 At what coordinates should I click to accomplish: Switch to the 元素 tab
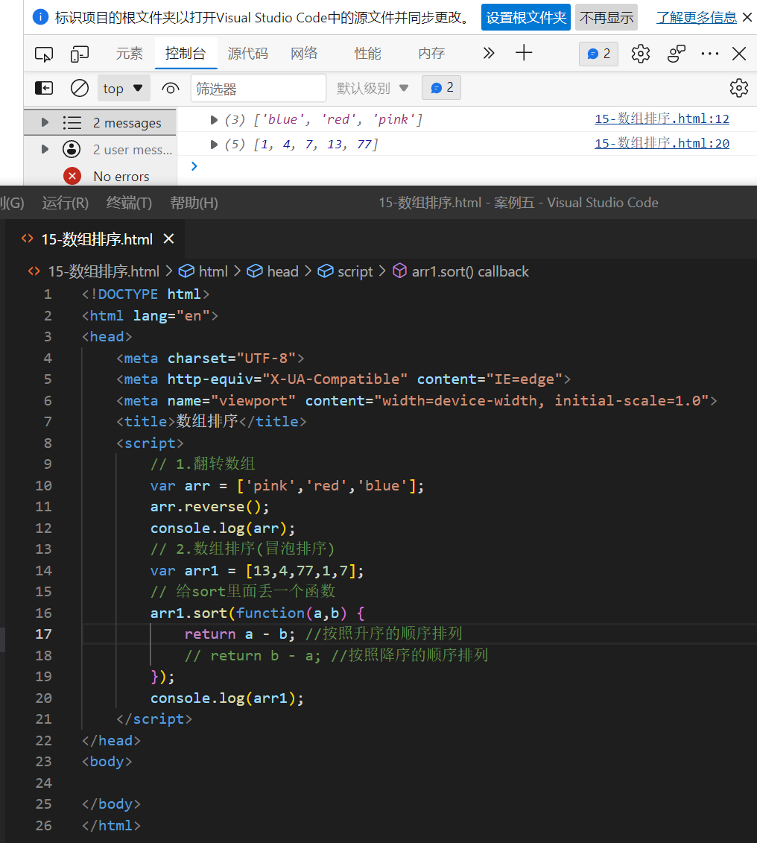click(129, 54)
